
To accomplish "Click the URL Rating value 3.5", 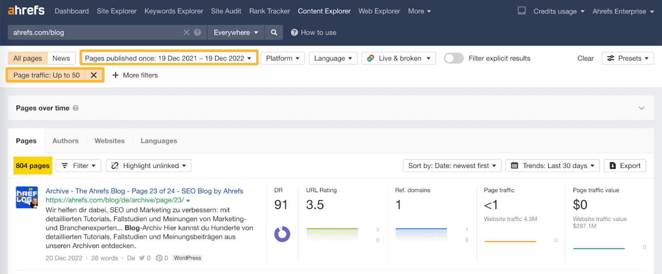I will [x=315, y=205].
